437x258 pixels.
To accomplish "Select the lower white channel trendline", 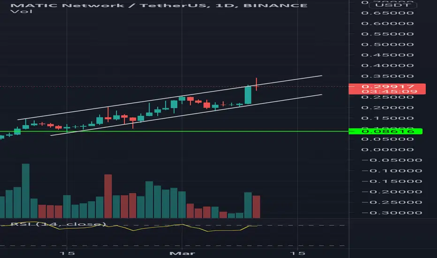I will click(186, 115).
